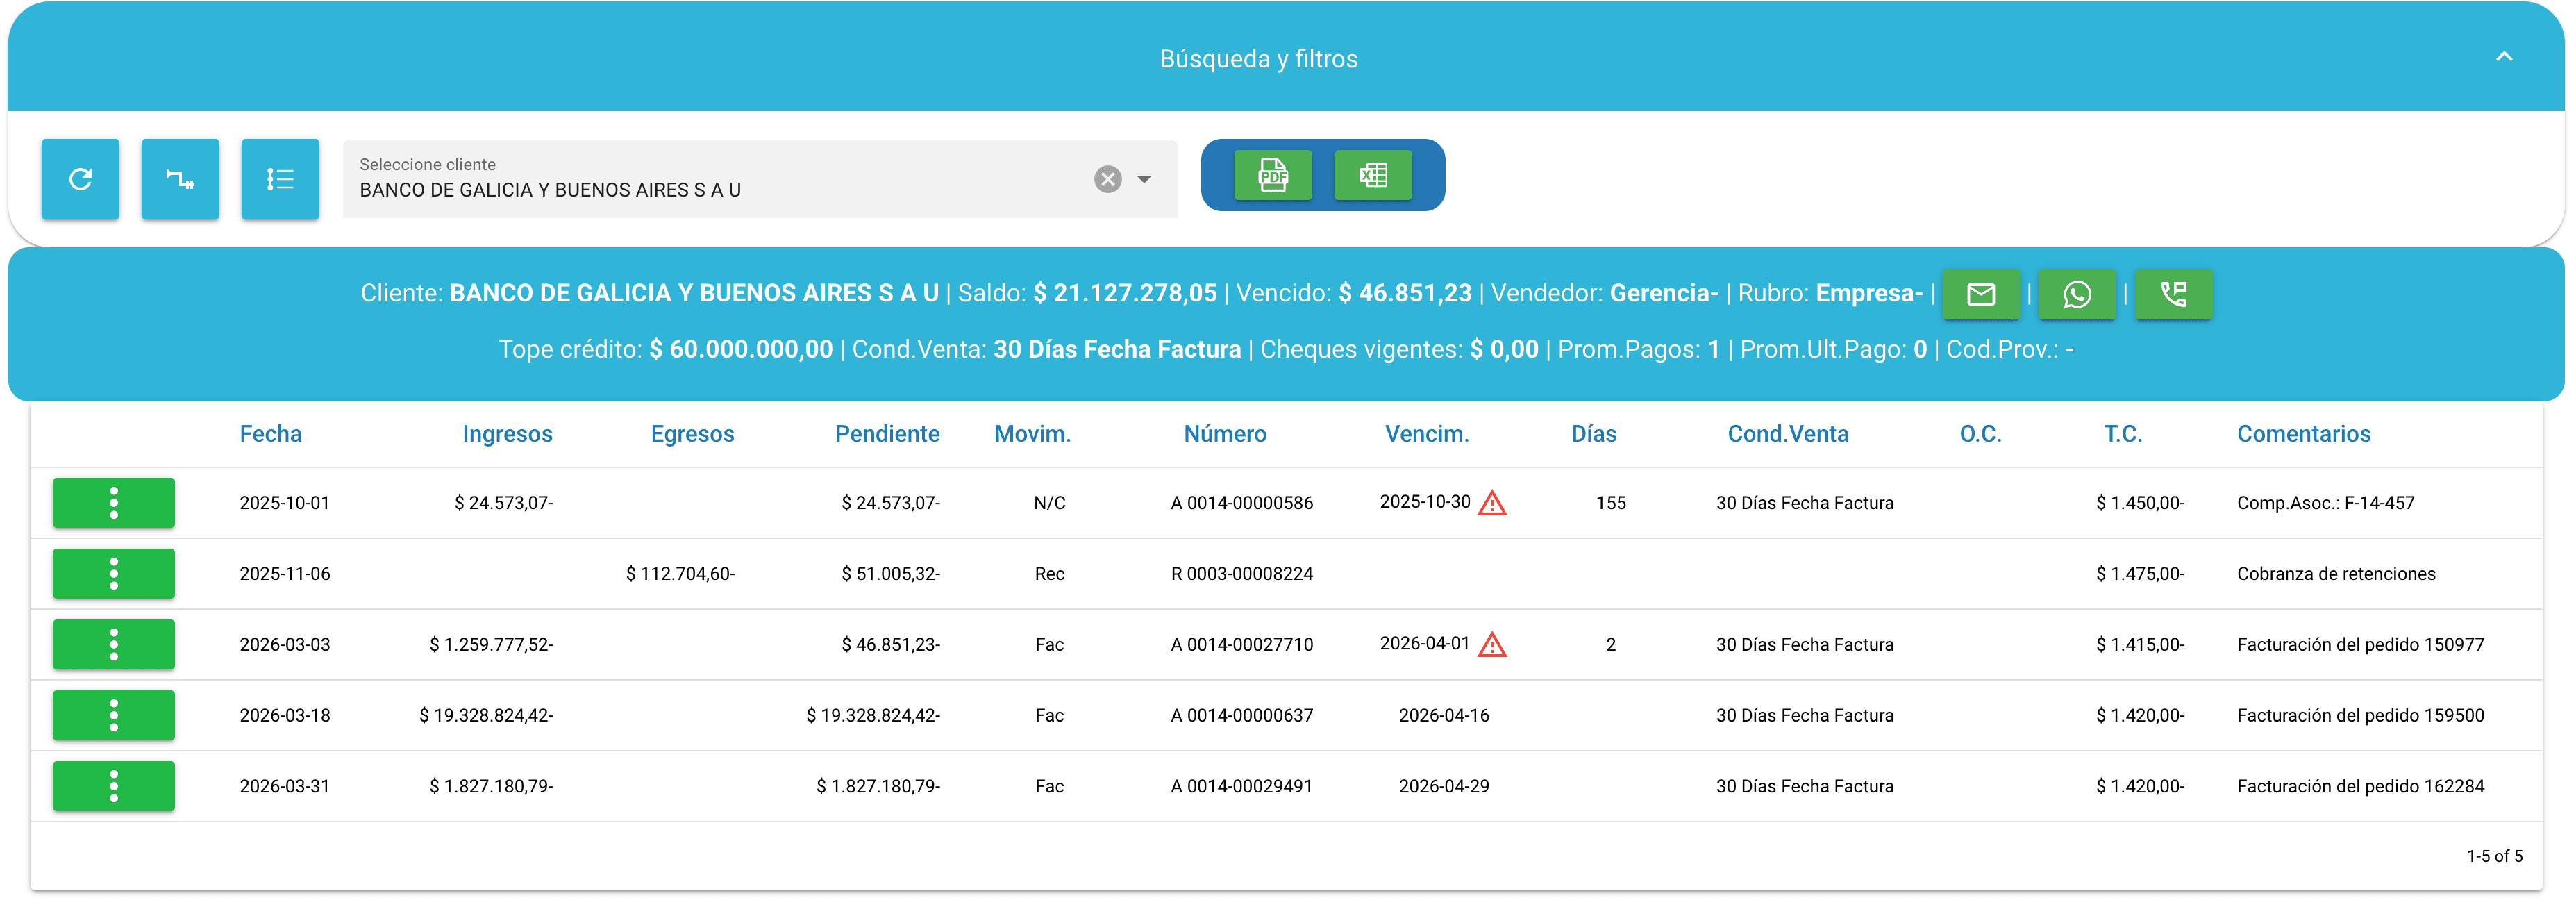Click overdue warning icon next to 2026-04-01

1492,645
